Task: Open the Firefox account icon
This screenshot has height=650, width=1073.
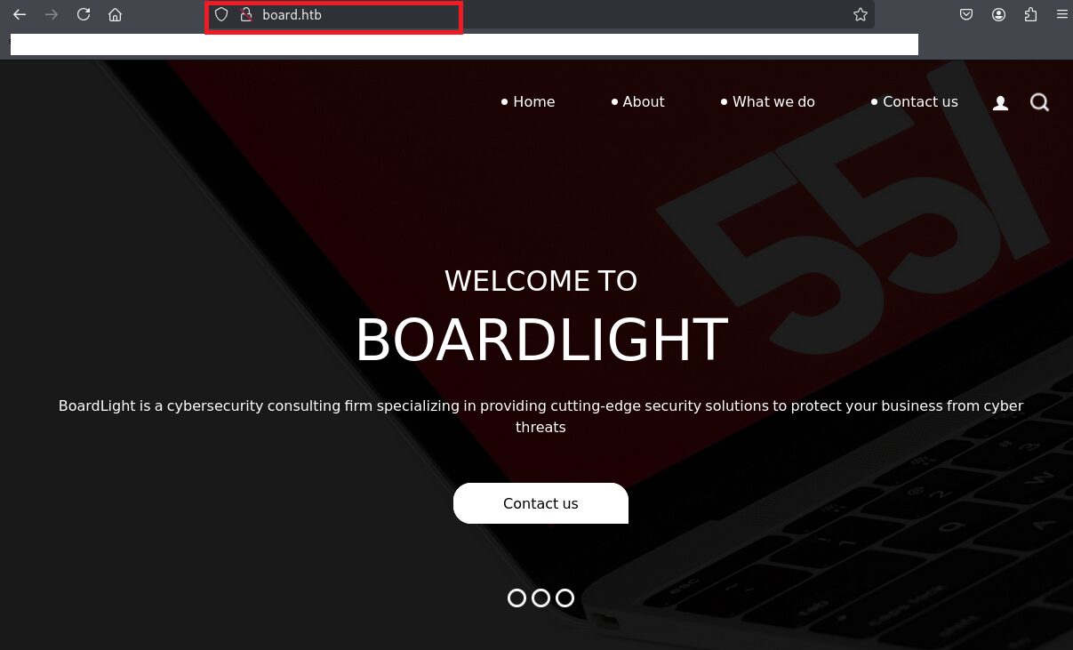Action: pos(999,14)
